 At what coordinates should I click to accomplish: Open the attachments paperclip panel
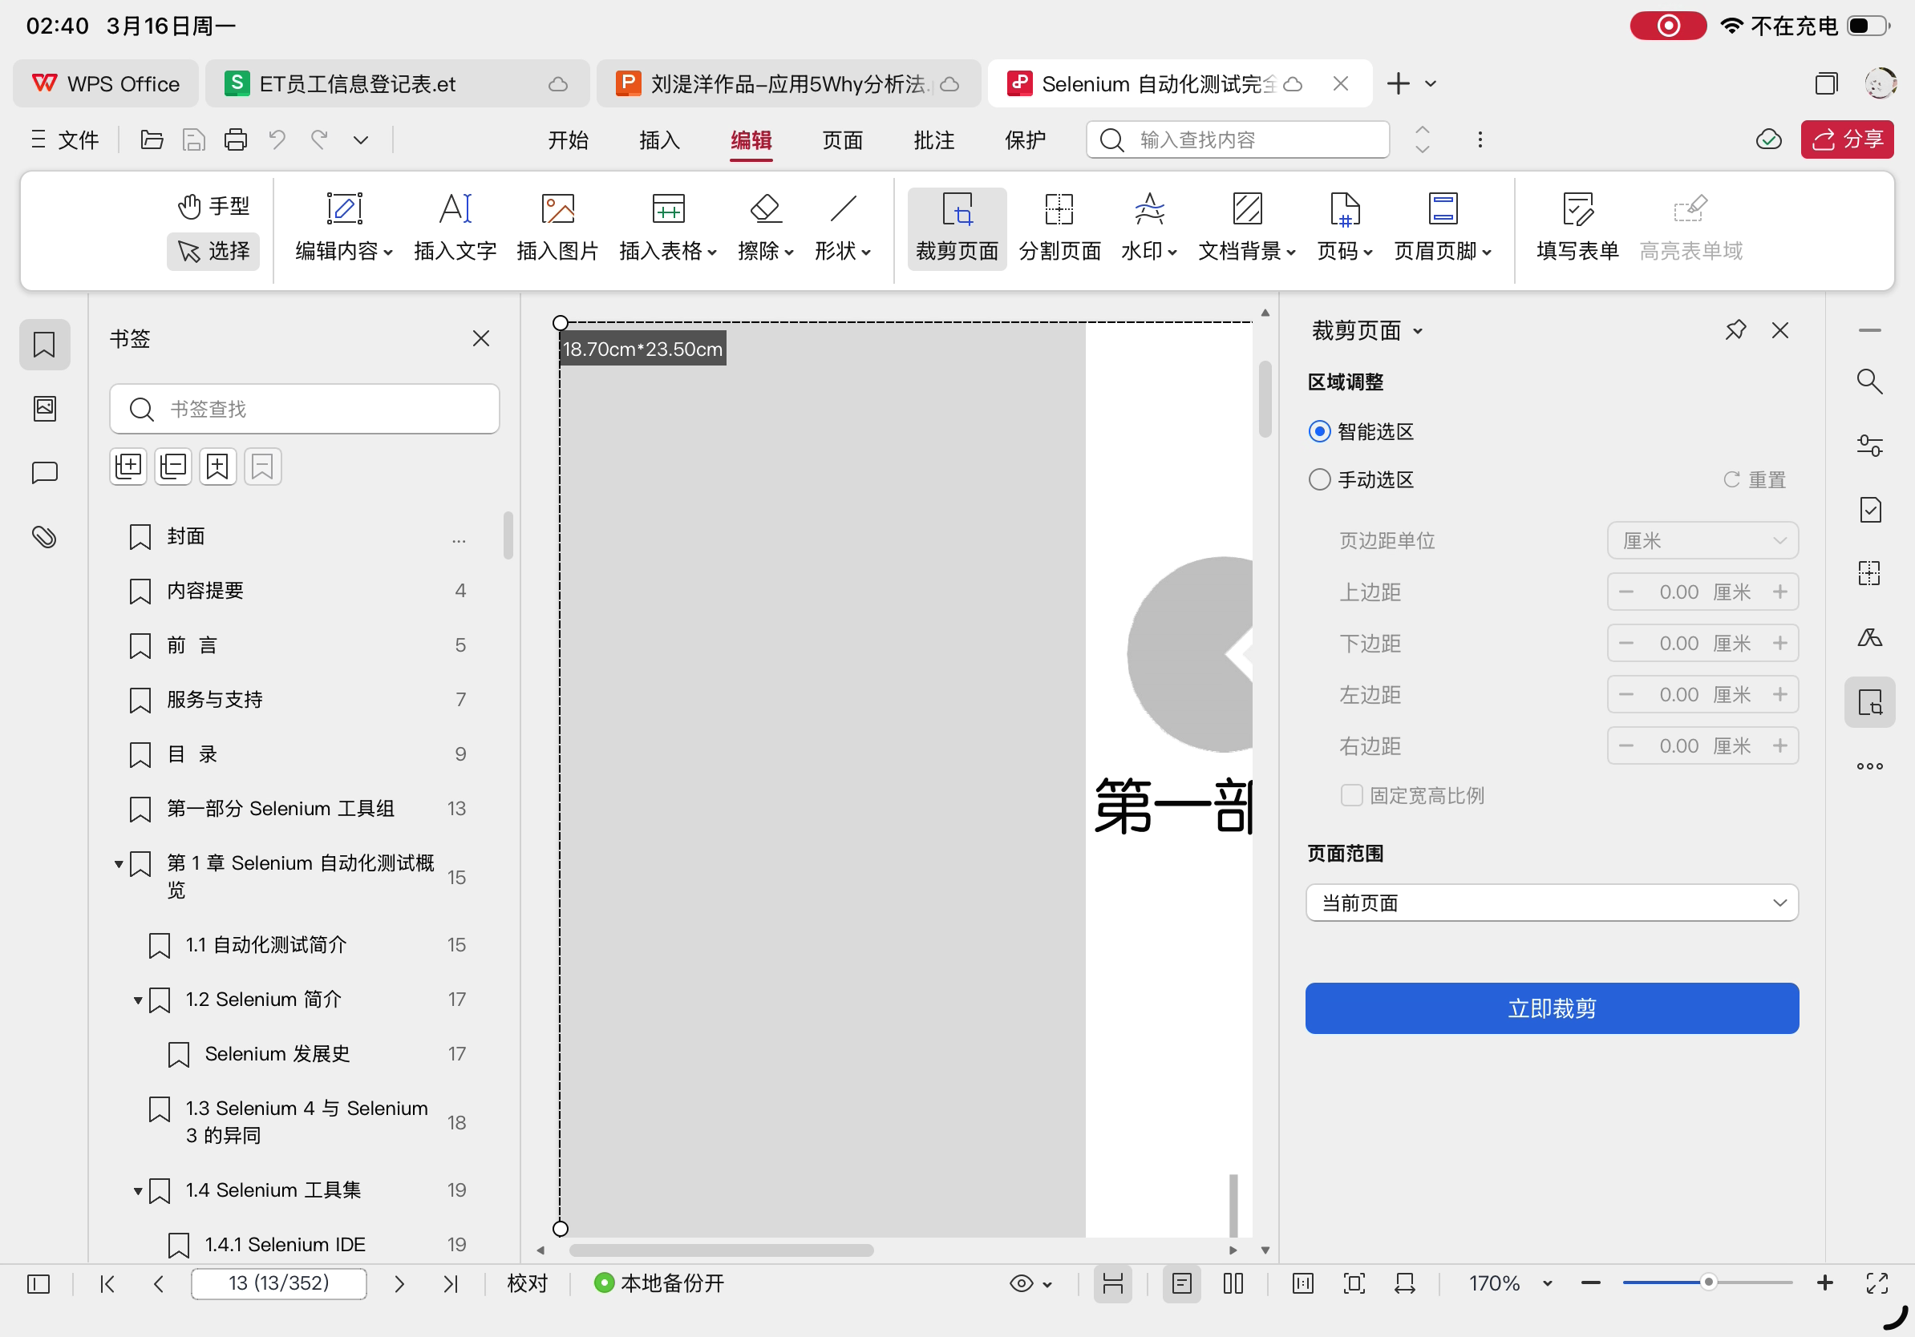(x=44, y=537)
